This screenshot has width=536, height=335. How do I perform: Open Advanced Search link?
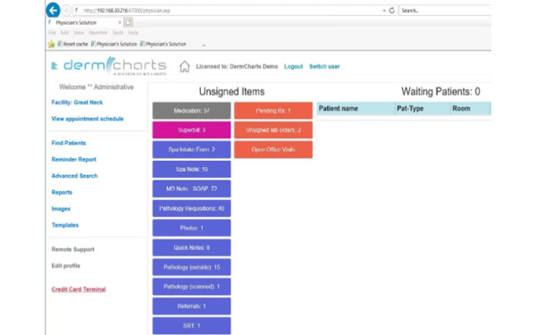coord(74,176)
